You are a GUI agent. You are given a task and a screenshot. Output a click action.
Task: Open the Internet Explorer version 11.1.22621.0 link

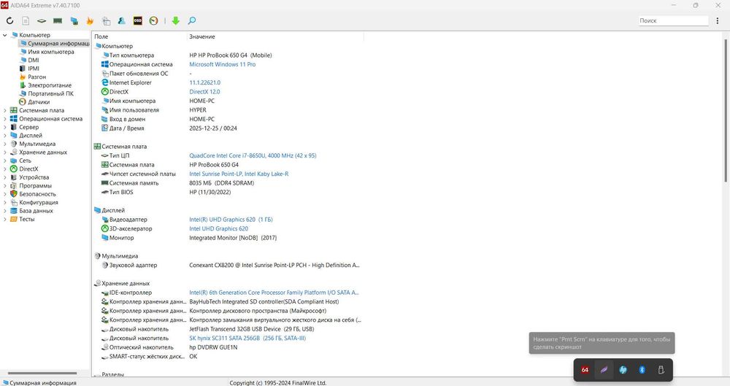205,82
